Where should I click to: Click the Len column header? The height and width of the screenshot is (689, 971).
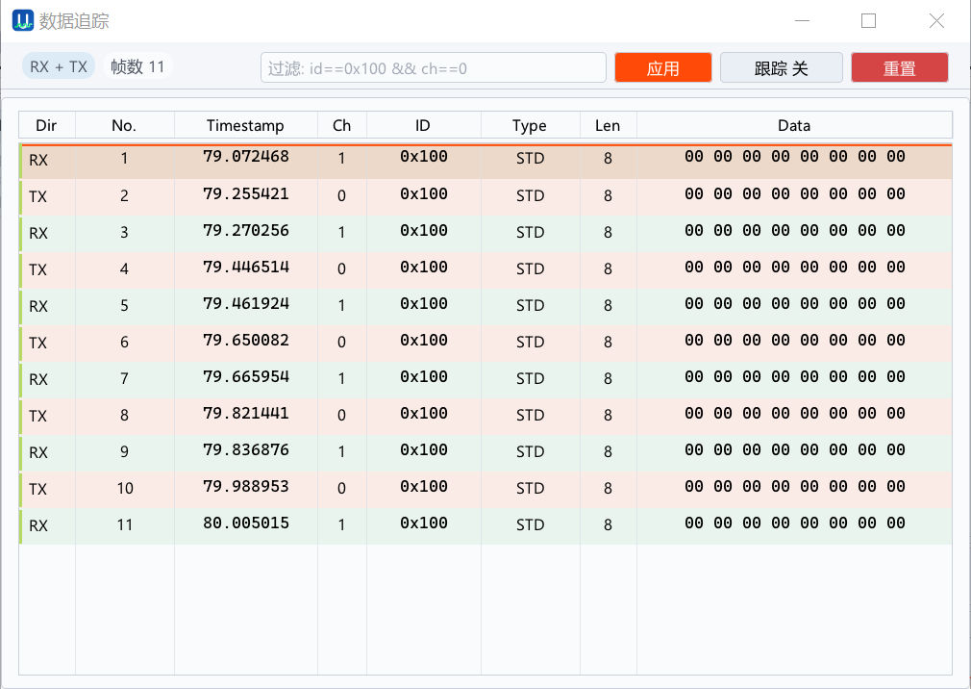coord(609,125)
